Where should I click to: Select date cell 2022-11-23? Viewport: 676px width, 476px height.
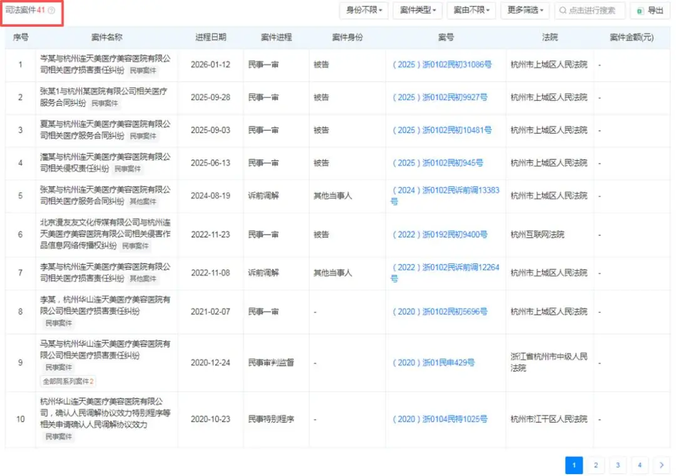coord(210,235)
